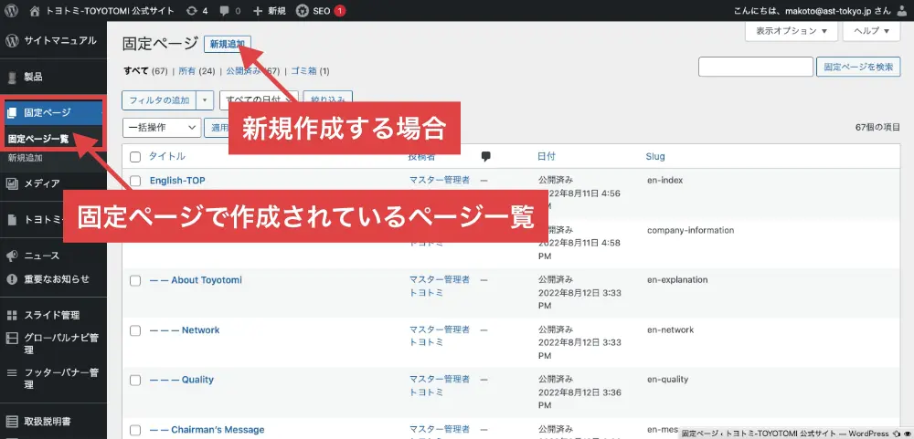Screen dimensions: 914x439
Task: Open the WordPress logo menu in admin bar
Action: 13,10
